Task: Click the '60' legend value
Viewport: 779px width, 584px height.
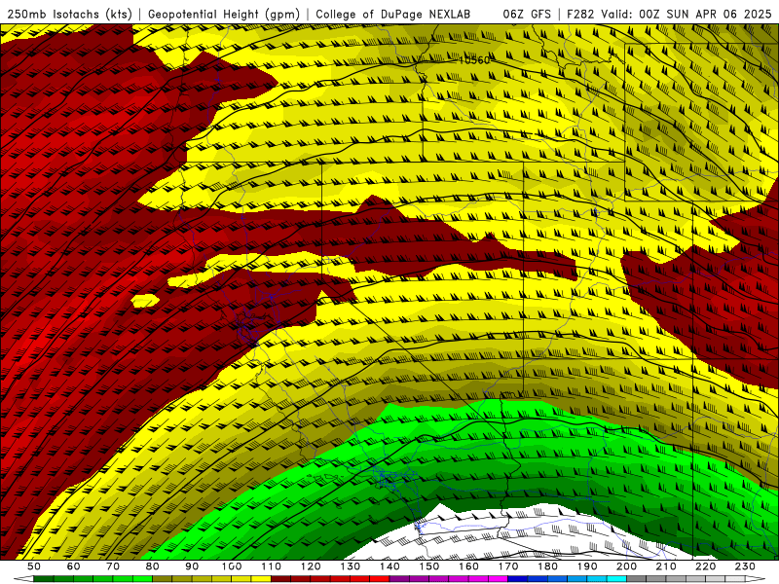Action: click(x=73, y=566)
